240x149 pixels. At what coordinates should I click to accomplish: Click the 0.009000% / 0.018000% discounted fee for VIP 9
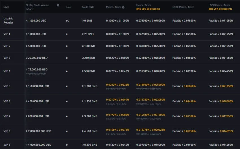point(151,144)
